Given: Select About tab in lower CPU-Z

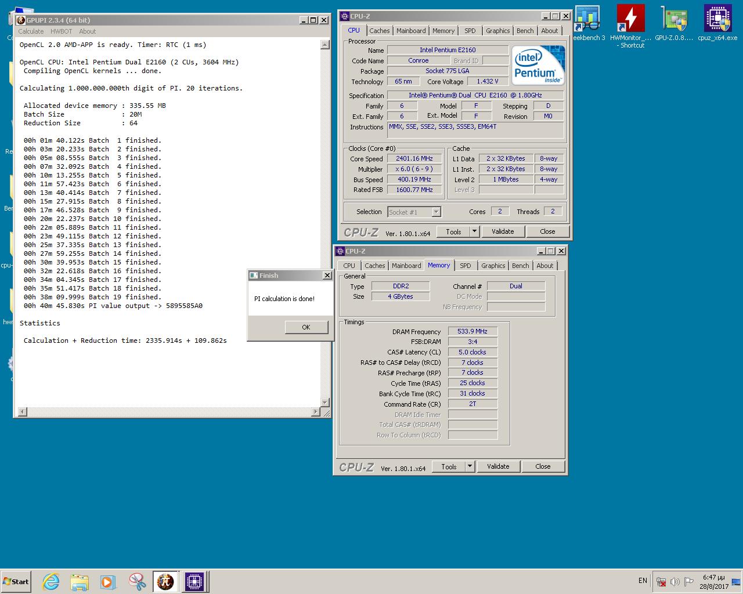Looking at the screenshot, I should (x=545, y=266).
